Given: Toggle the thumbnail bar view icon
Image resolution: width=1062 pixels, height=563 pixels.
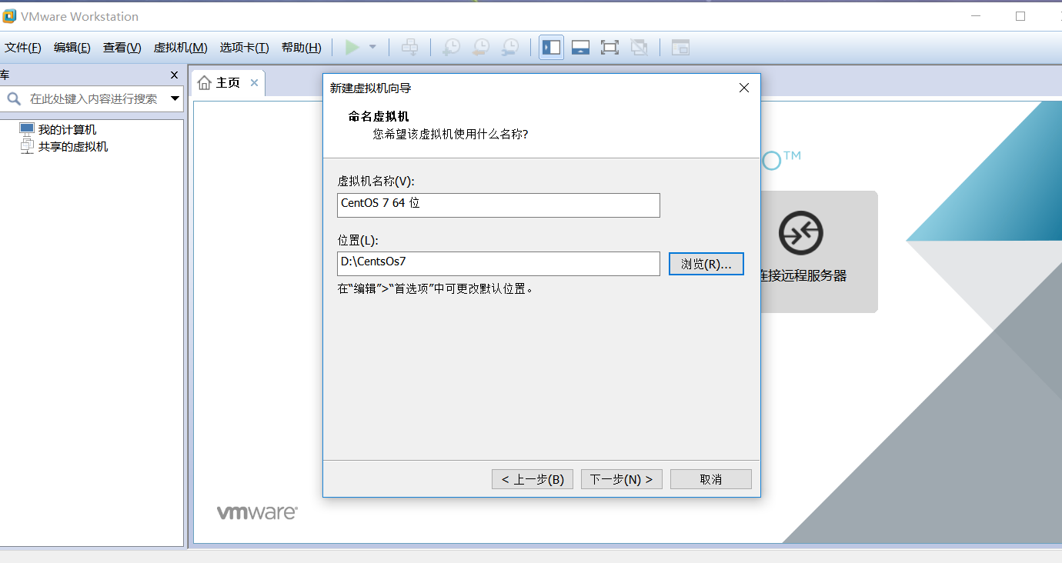Looking at the screenshot, I should pyautogui.click(x=580, y=48).
